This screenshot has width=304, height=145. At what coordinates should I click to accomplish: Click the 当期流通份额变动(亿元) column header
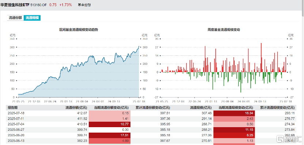coord(111,108)
